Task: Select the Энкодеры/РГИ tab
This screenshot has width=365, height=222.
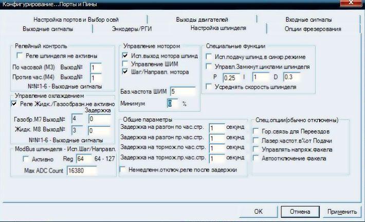Action: (132, 28)
